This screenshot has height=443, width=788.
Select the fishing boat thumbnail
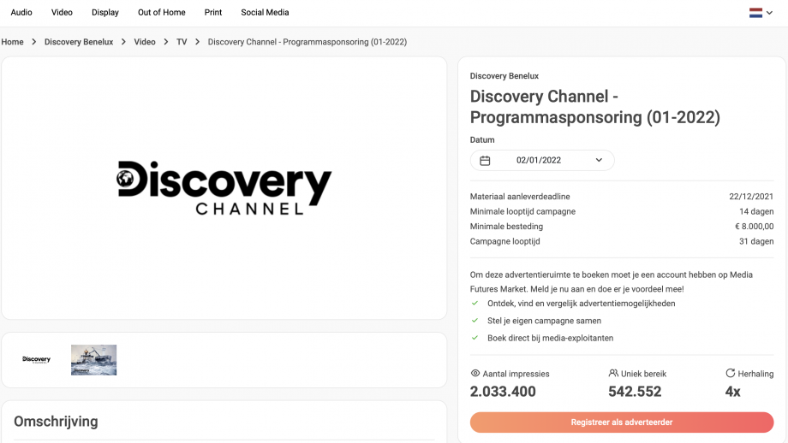point(93,360)
